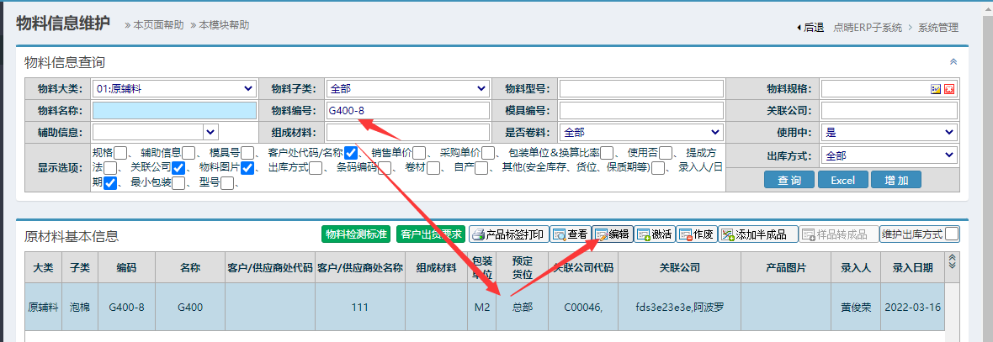Image resolution: width=993 pixels, height=342 pixels.
Task: Click the 添加半成品 button
Action: tap(754, 234)
